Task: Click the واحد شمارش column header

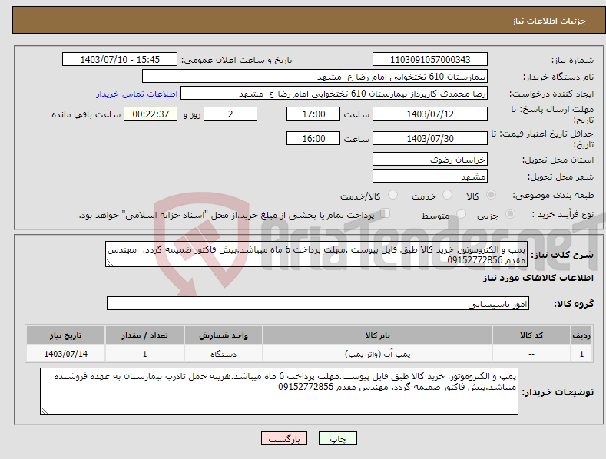Action: tap(224, 335)
